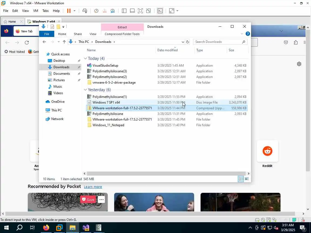The image size is (311, 233).
Task: Sort by Date modified column
Action: 167,50
